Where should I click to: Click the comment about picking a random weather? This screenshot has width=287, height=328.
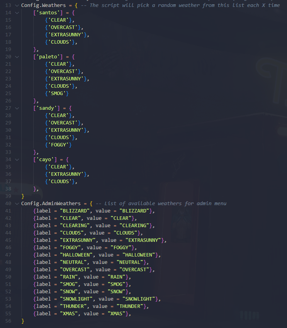tap(180, 5)
